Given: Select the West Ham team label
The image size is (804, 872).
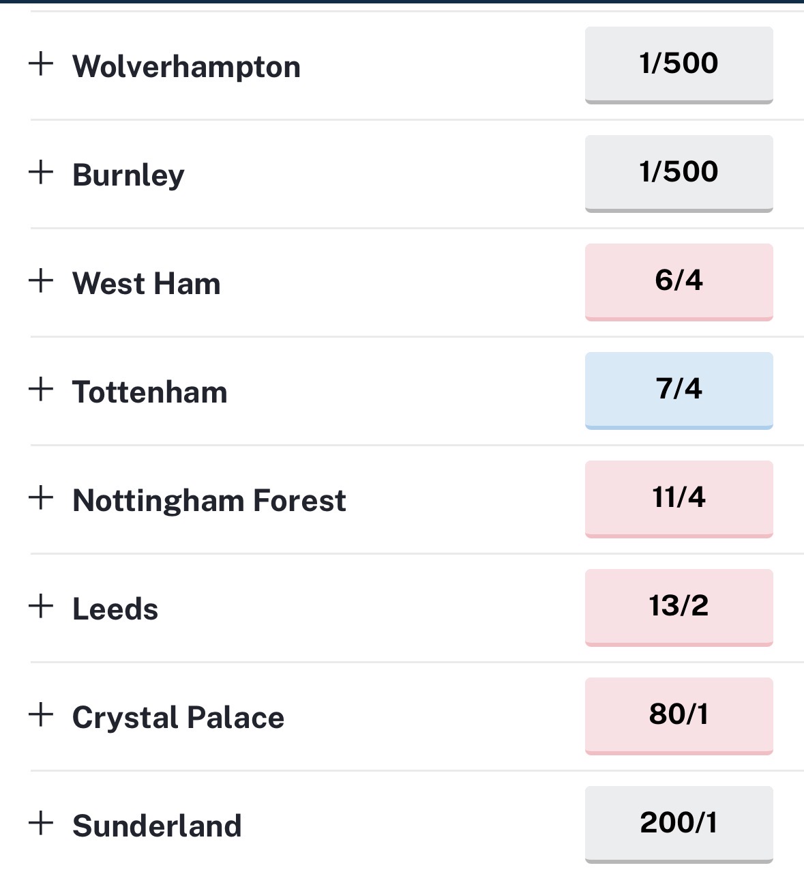Looking at the screenshot, I should (x=147, y=284).
